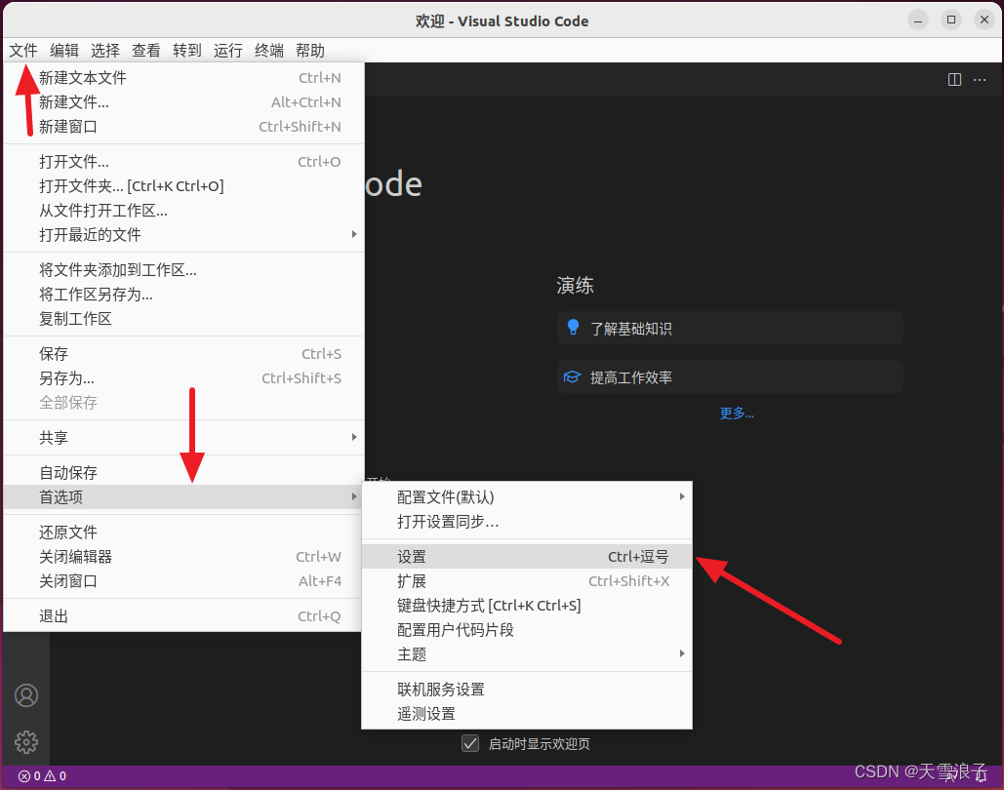
Task: Choose 打开文件夹... menu entry
Action: 183,185
